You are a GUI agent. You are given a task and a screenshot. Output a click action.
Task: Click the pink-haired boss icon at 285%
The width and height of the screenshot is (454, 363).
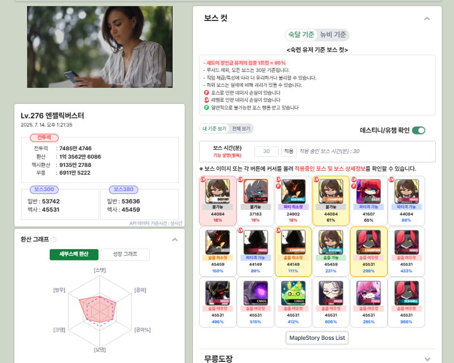point(368,293)
